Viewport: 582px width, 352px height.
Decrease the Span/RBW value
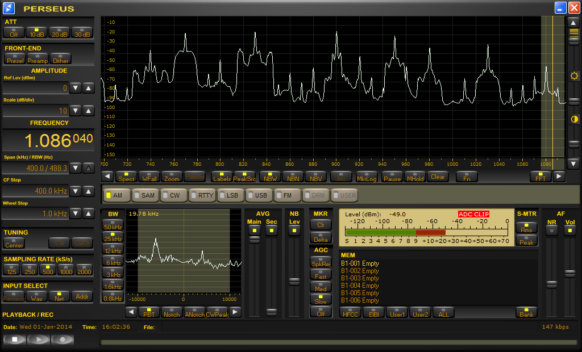pyautogui.click(x=76, y=168)
